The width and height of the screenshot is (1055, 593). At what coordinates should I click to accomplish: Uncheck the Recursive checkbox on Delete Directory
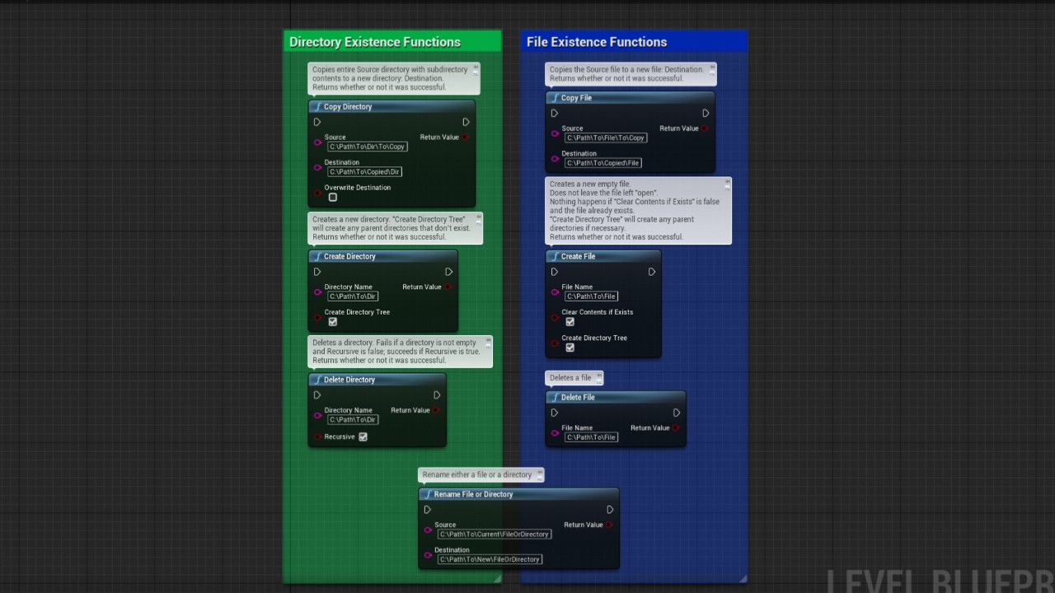363,437
